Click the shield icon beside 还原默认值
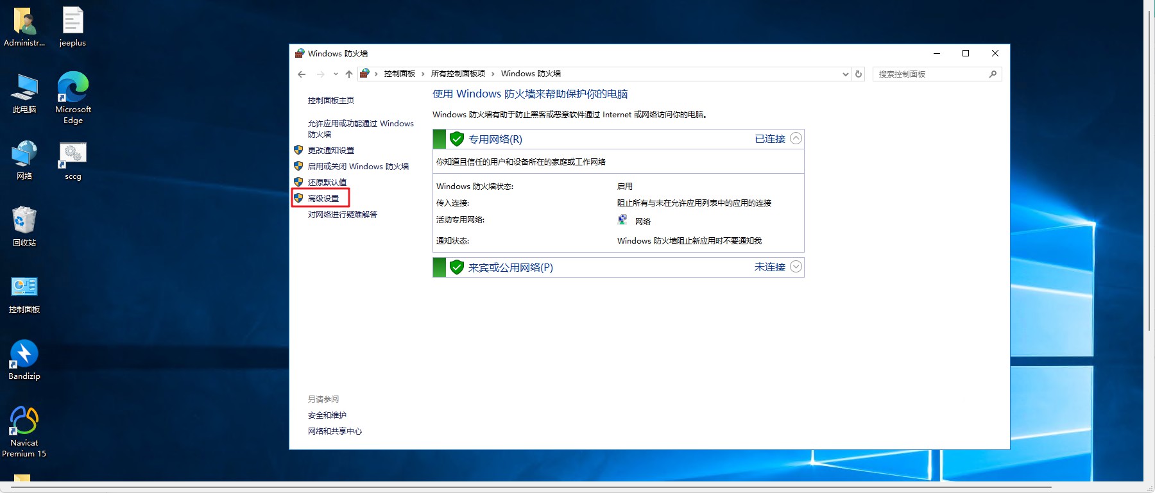The width and height of the screenshot is (1155, 493). [298, 182]
